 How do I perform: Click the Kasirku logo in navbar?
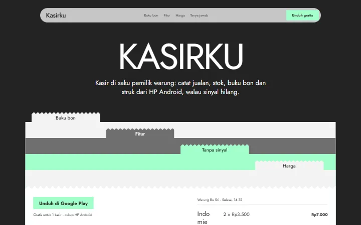tap(56, 15)
